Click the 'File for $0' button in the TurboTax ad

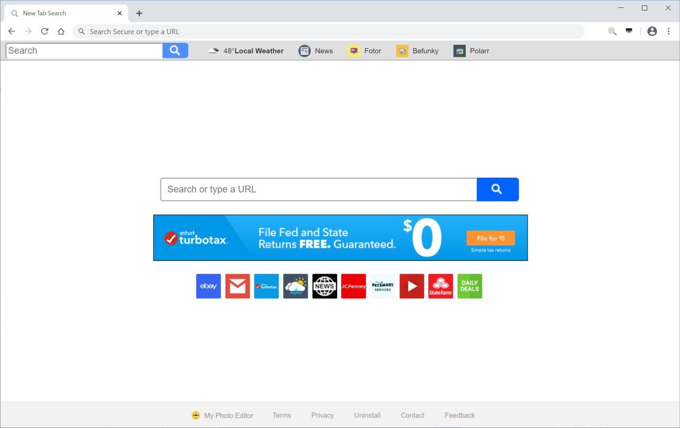[x=491, y=238]
